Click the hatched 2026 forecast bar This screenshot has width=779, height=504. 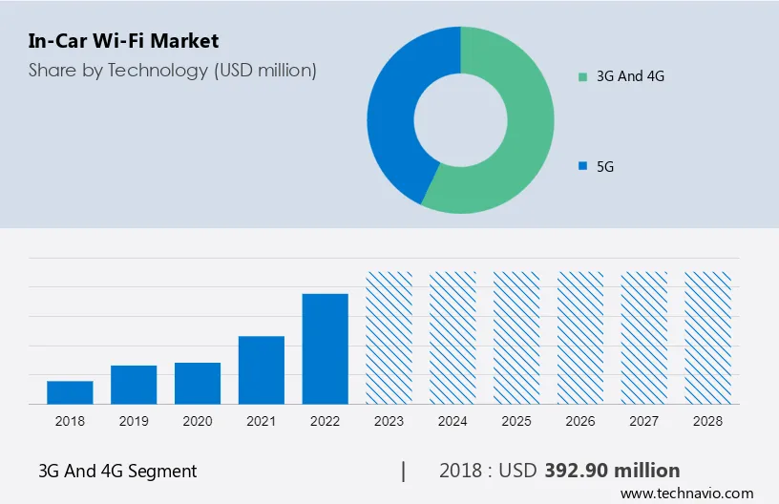tap(580, 338)
